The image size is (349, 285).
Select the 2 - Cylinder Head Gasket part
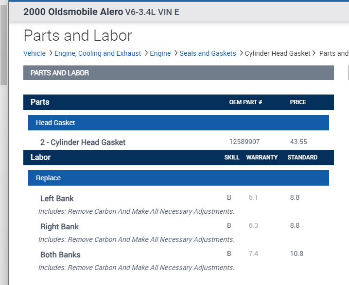coord(83,142)
